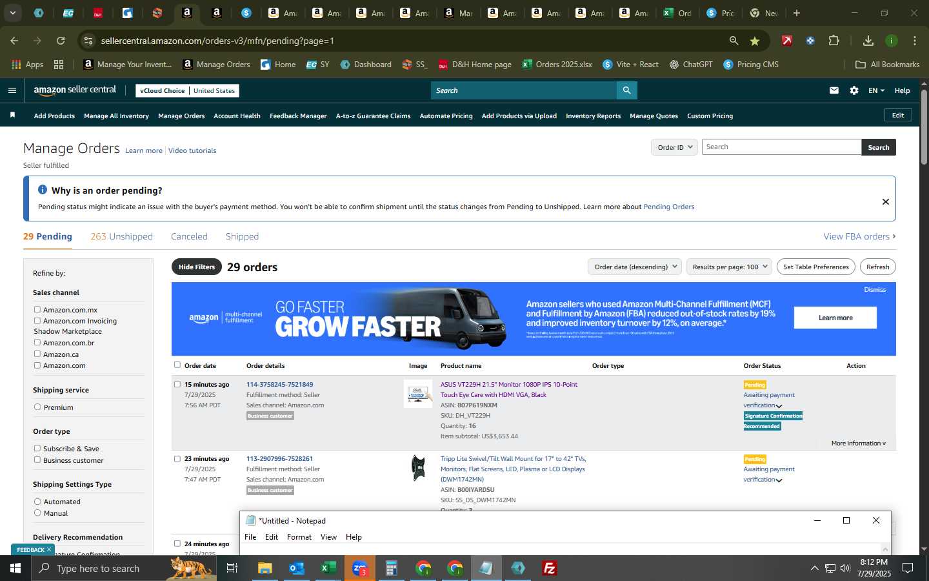Open the Calculator from the taskbar
Viewport: 929px width, 581px height.
[x=392, y=568]
